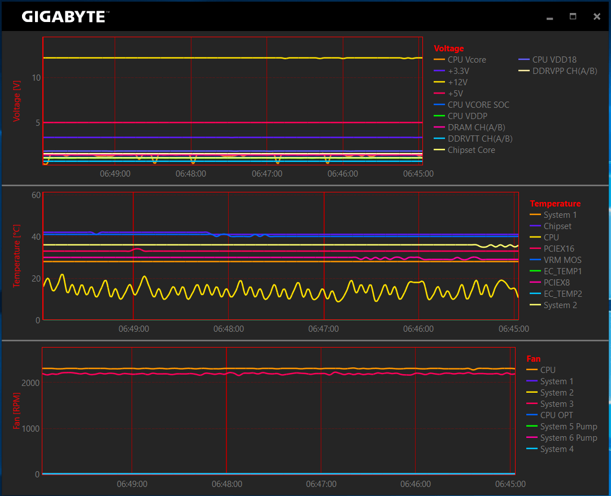The height and width of the screenshot is (496, 611).
Task: Toggle the +12V voltage legend entry
Action: [457, 82]
